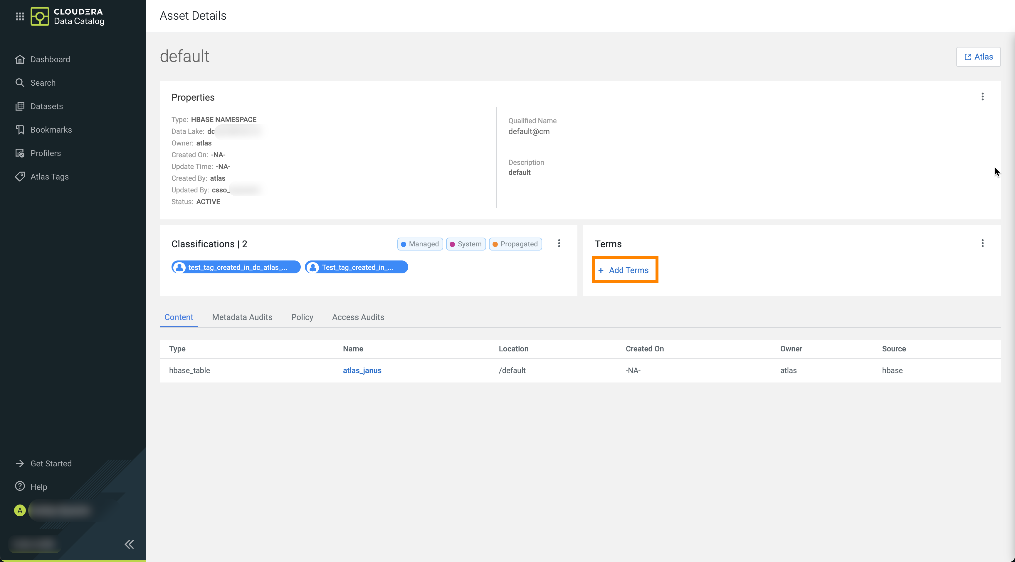
Task: Toggle the Managed classification filter
Action: pos(420,244)
